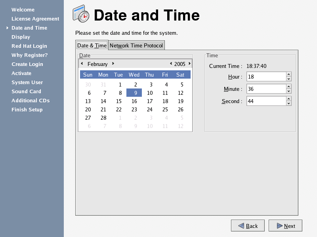Increase the Minute value with up arrow
317x237 pixels.
tap(288, 87)
